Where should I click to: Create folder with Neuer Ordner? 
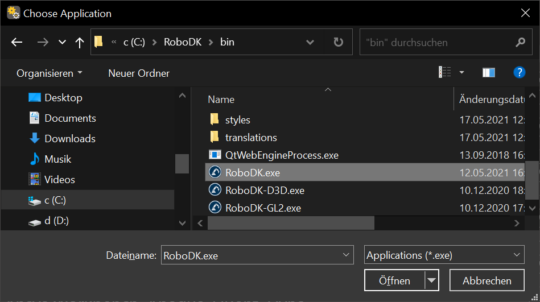coord(139,73)
